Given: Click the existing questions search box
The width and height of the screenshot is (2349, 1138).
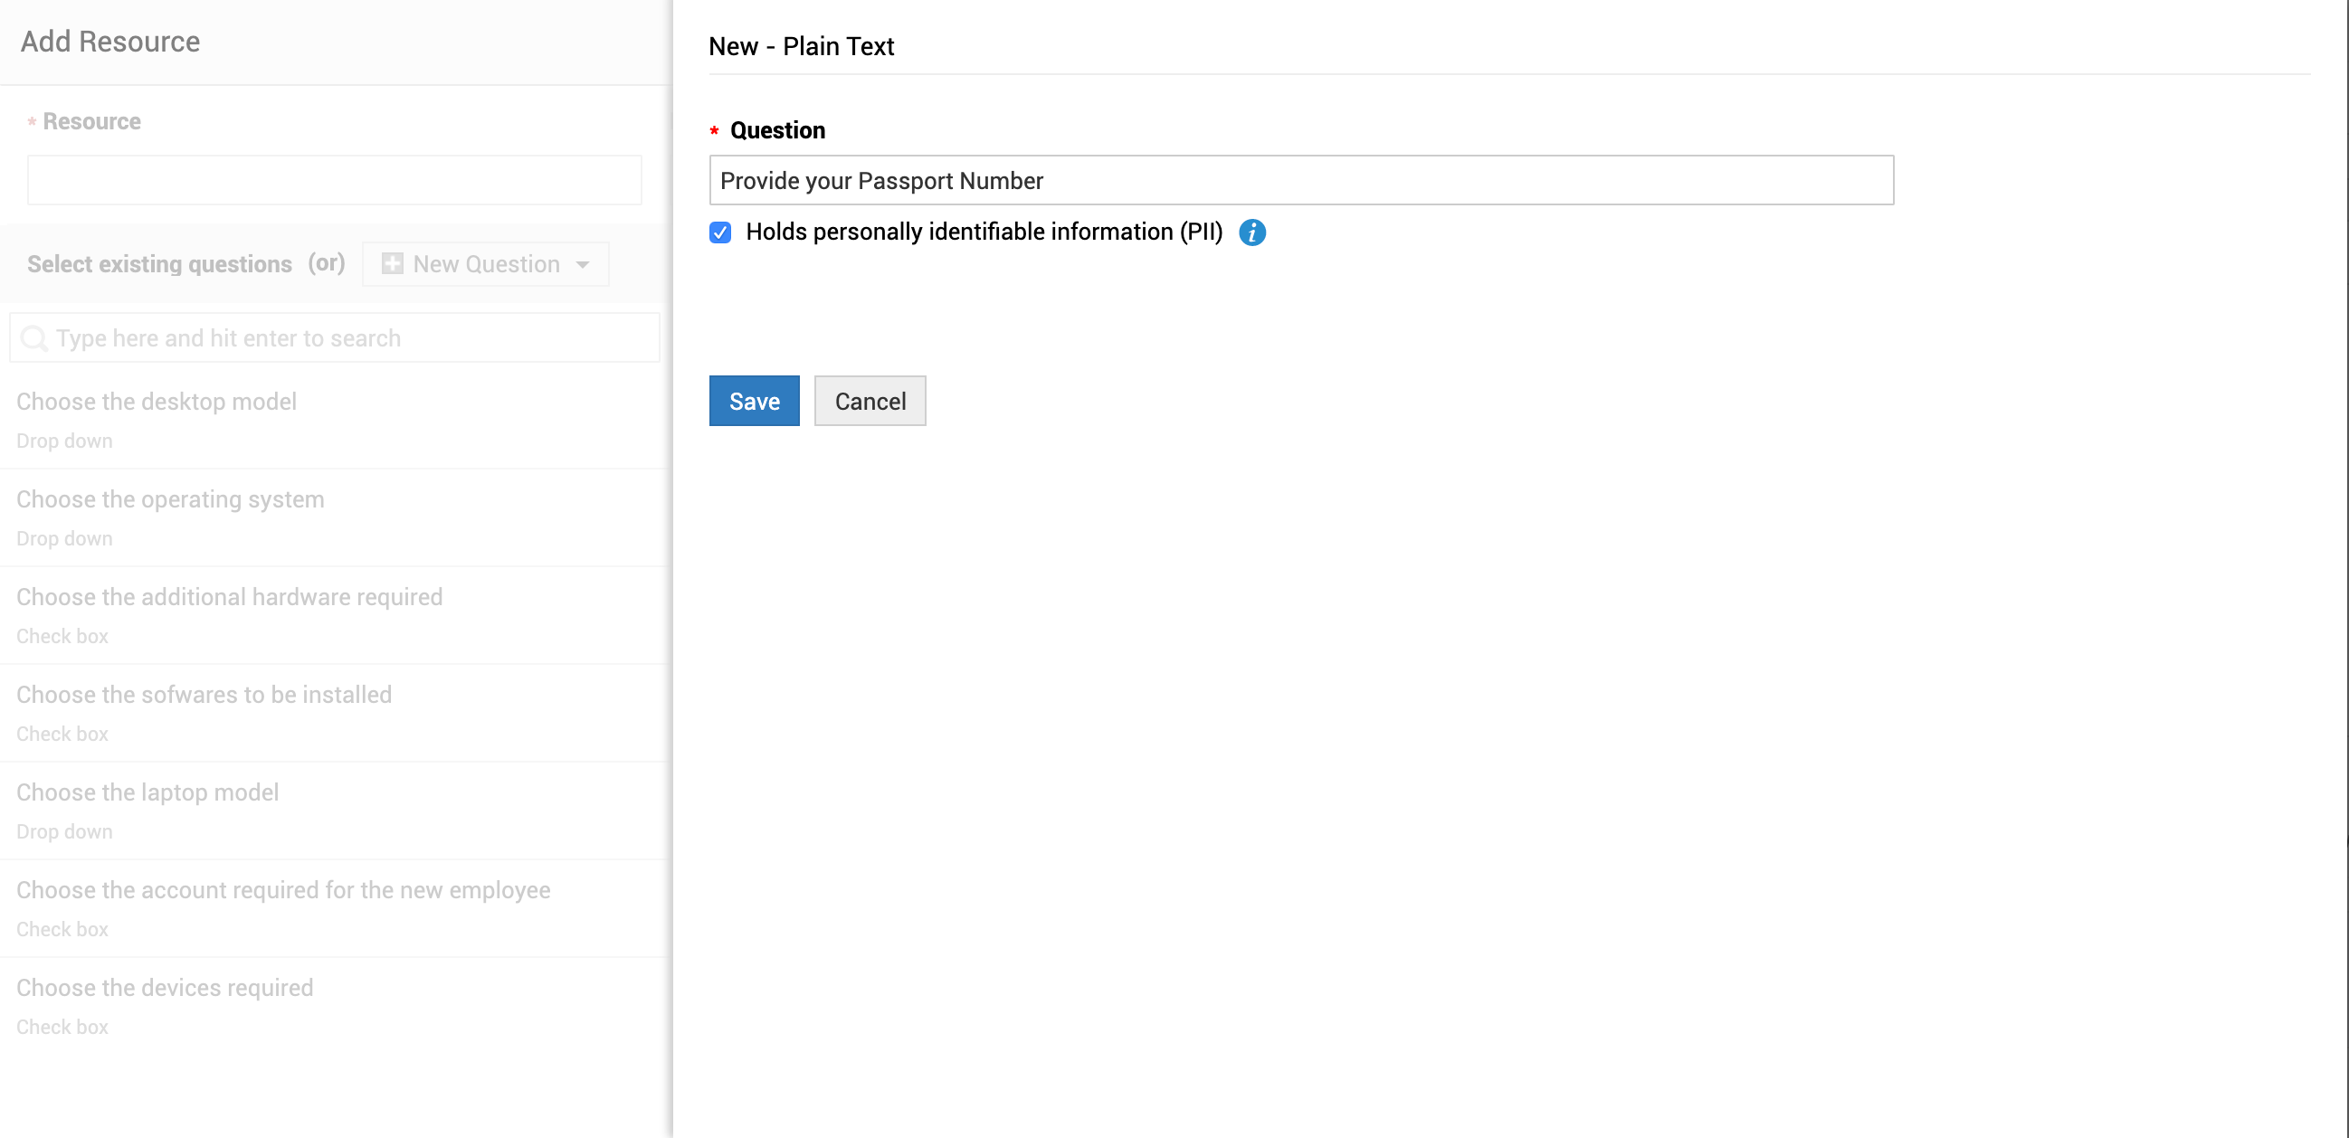Looking at the screenshot, I should 347,338.
